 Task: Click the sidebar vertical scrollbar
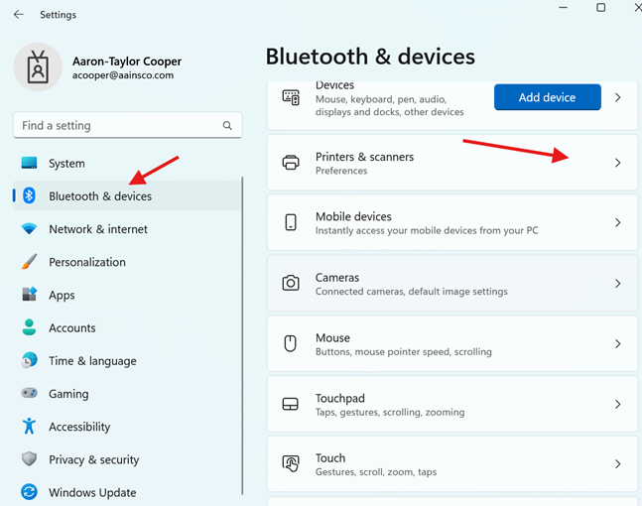(x=243, y=337)
